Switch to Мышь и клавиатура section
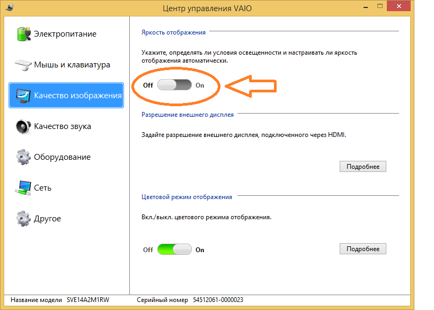 tap(66, 65)
